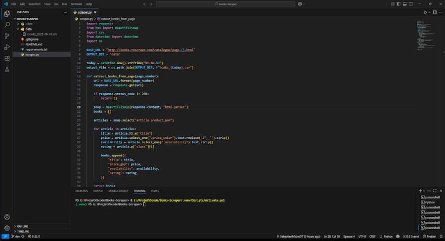Click the Accounts icon in activity bar
Viewport: 445px width, 241px height.
pyautogui.click(x=7, y=217)
